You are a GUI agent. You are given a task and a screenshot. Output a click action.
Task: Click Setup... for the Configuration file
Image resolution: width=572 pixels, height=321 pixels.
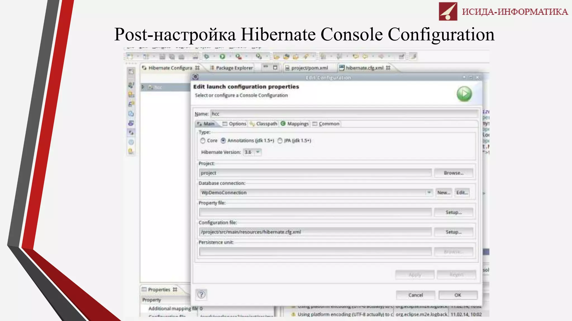(x=454, y=232)
